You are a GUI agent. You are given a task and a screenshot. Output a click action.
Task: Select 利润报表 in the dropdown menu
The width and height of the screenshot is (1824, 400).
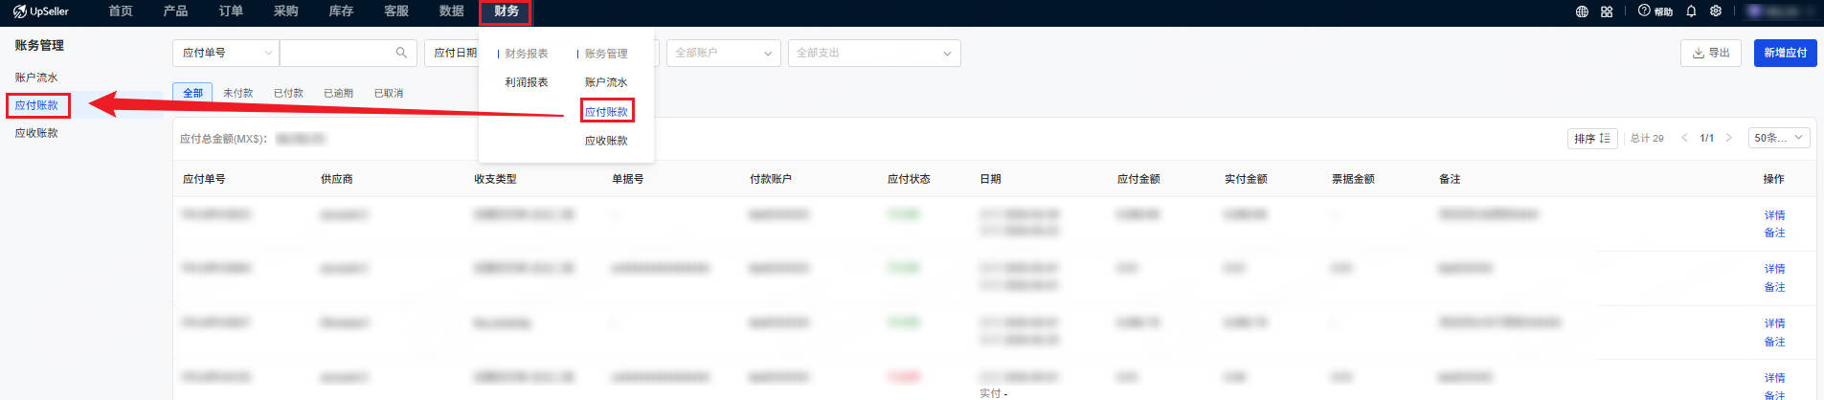tap(527, 82)
